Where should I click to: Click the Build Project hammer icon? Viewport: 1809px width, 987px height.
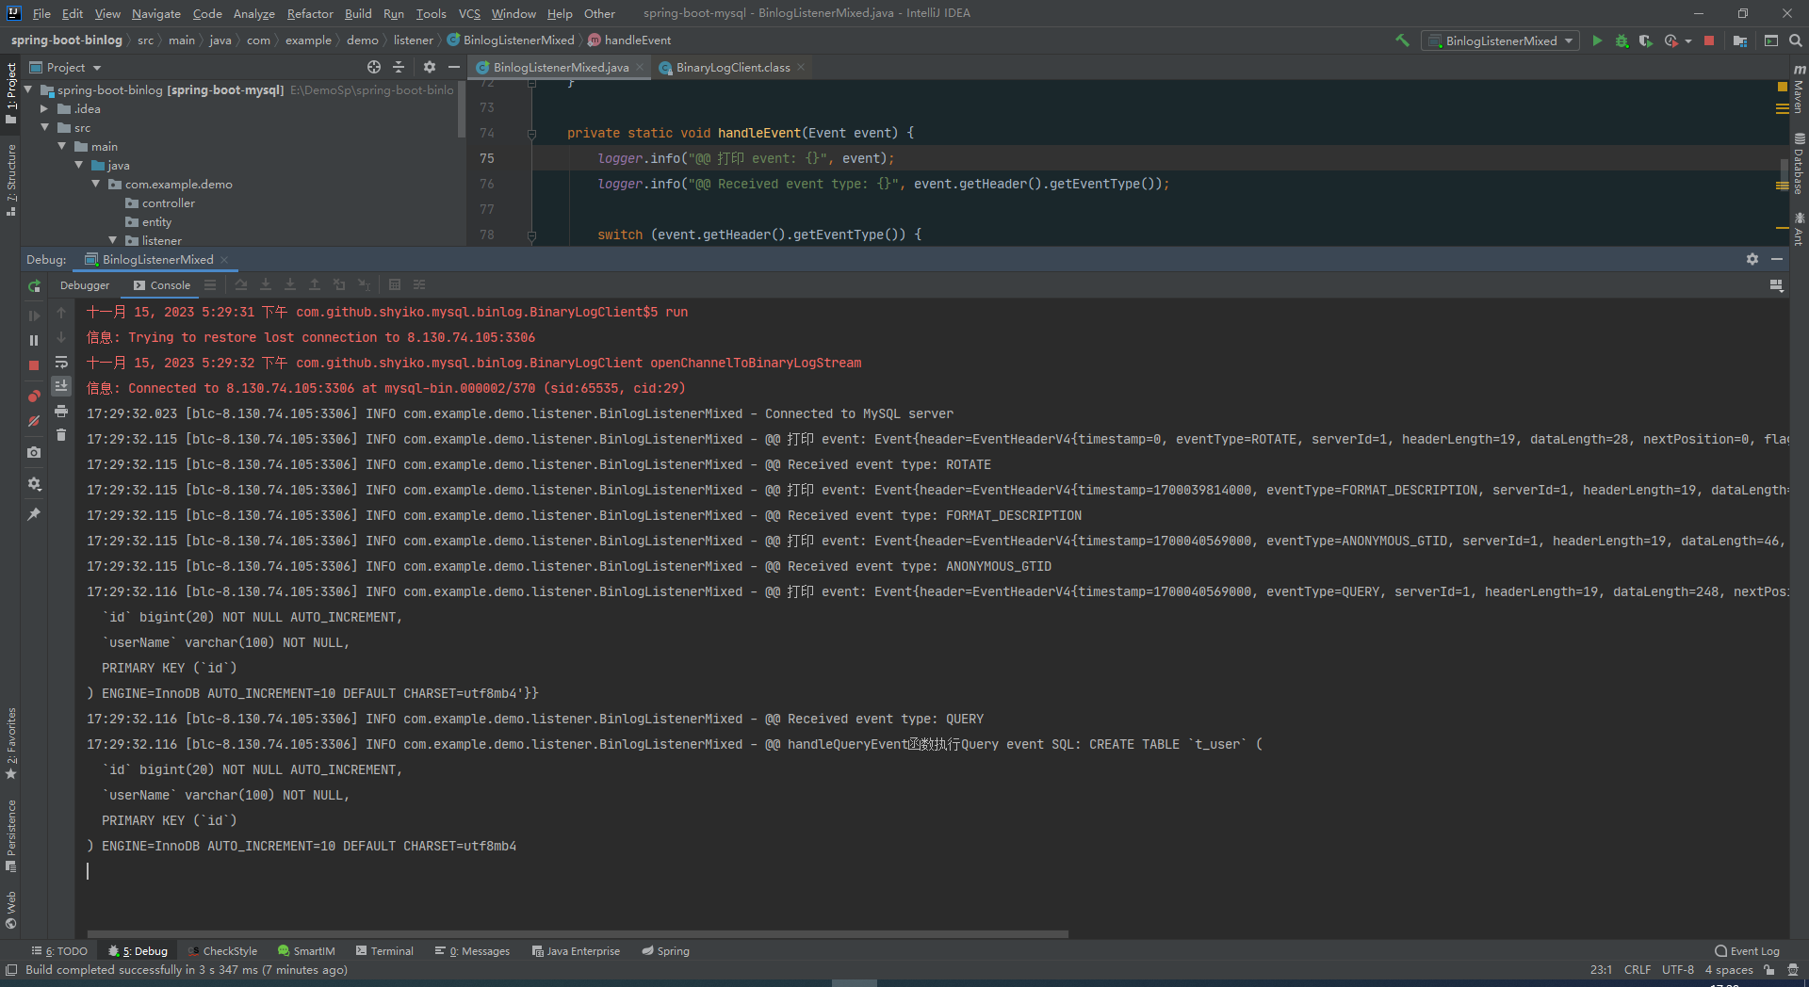click(x=1402, y=40)
